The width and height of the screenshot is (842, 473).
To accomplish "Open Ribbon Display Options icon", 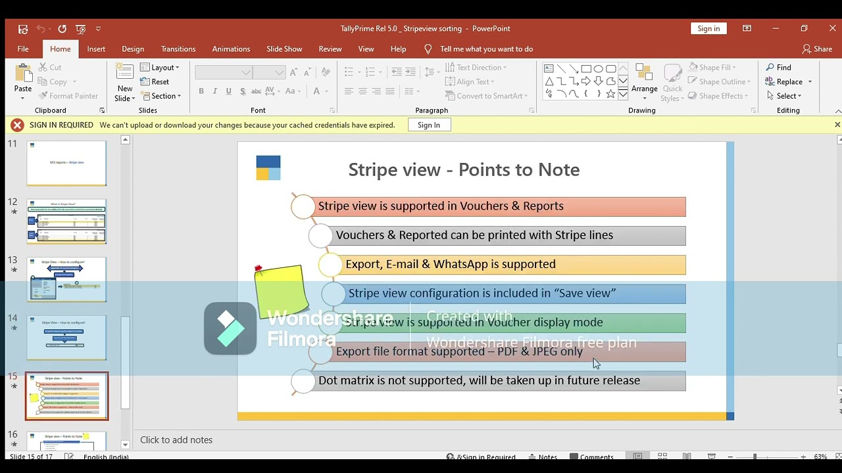I will coord(747,28).
